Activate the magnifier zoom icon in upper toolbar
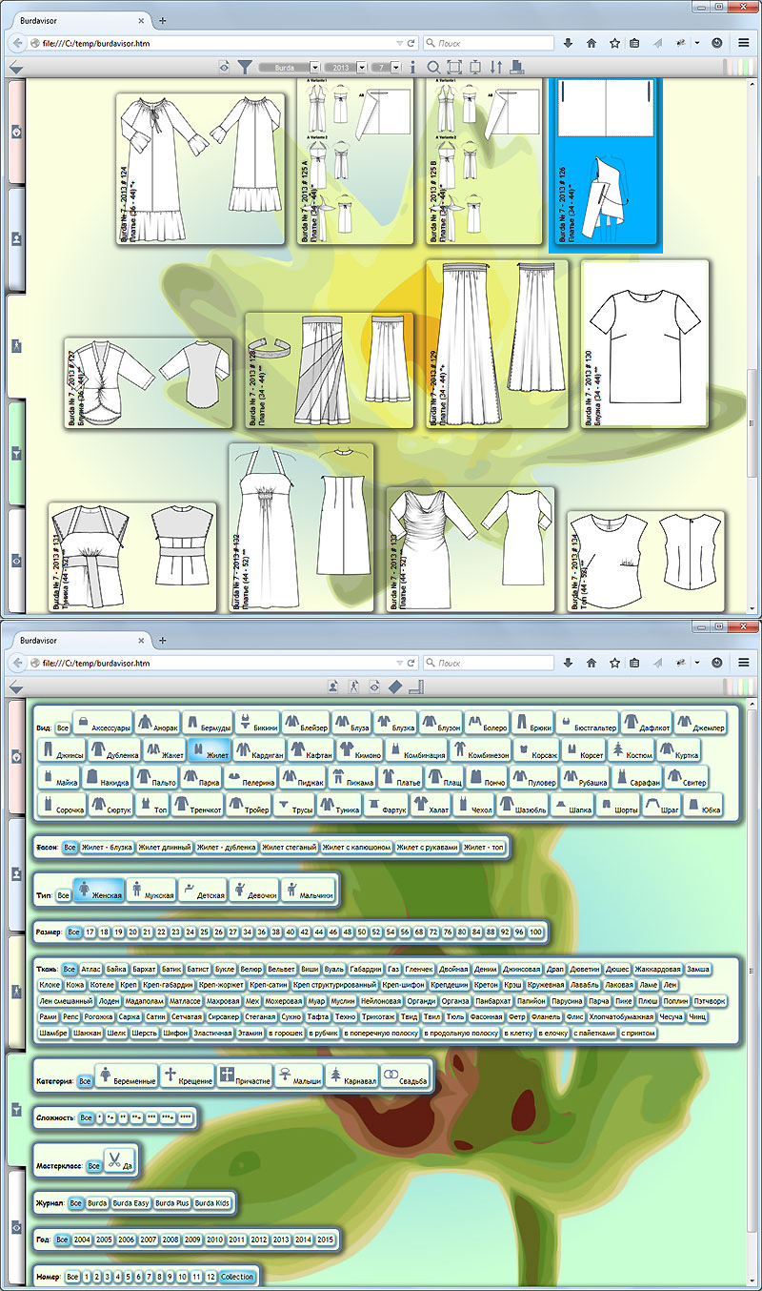Image resolution: width=762 pixels, height=1291 pixels. (433, 68)
